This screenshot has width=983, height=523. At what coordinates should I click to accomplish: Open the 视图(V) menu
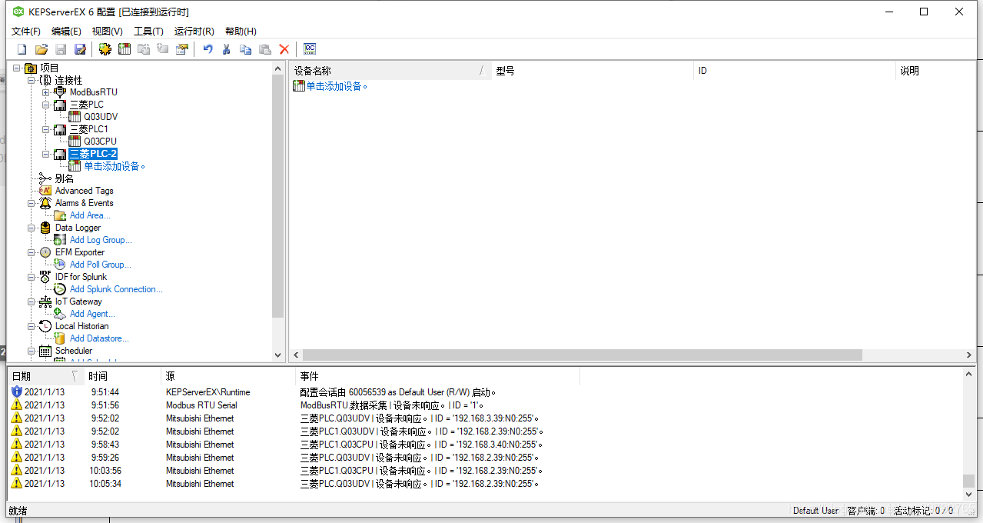tap(107, 32)
